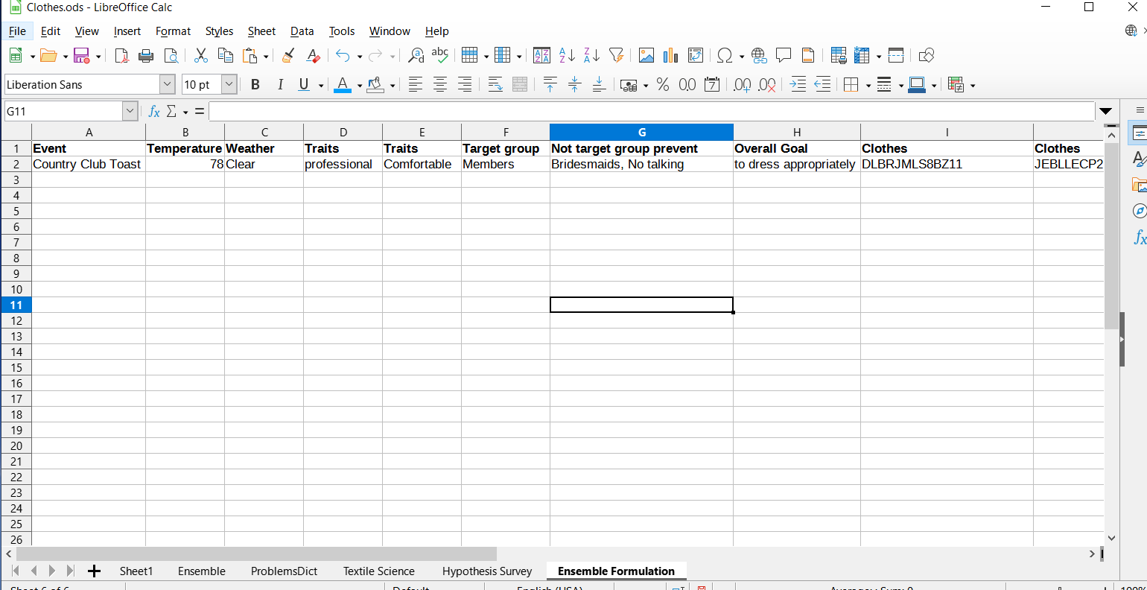Click the Open document folder icon
This screenshot has width=1147, height=590.
48,56
